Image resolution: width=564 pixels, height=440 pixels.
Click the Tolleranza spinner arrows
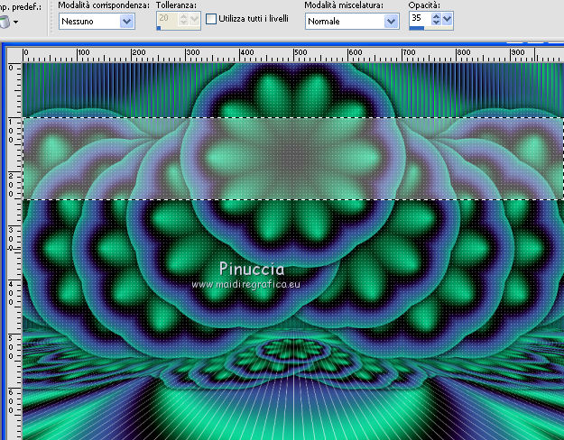(x=182, y=19)
